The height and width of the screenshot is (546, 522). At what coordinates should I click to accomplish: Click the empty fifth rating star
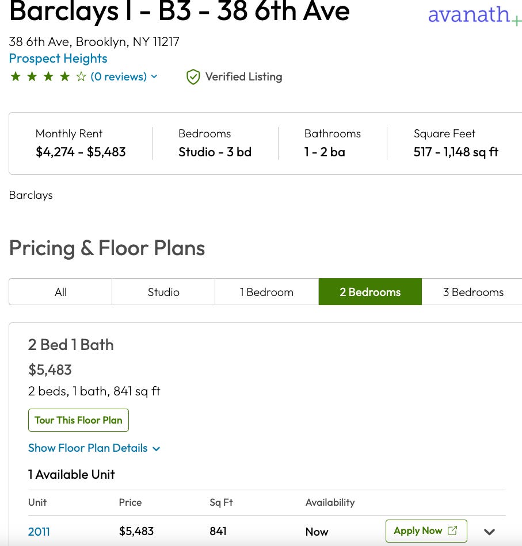[81, 76]
